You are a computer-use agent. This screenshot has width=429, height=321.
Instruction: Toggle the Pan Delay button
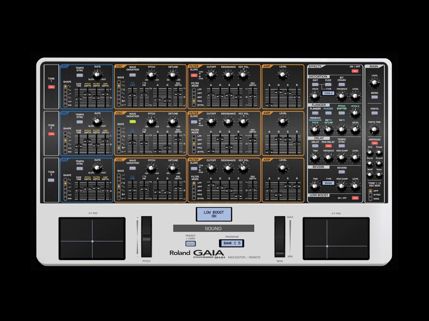pyautogui.click(x=328, y=146)
